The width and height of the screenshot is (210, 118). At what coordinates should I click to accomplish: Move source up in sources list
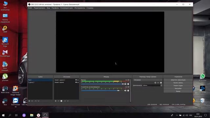(65, 101)
